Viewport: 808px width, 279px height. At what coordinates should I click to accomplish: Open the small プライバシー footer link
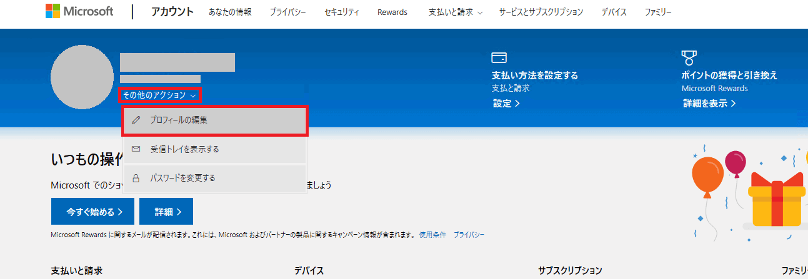click(469, 235)
